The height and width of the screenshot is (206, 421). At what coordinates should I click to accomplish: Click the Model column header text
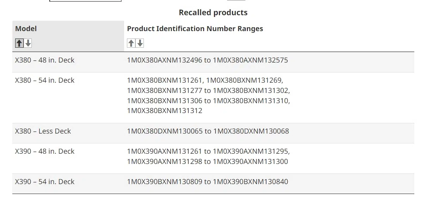click(26, 29)
